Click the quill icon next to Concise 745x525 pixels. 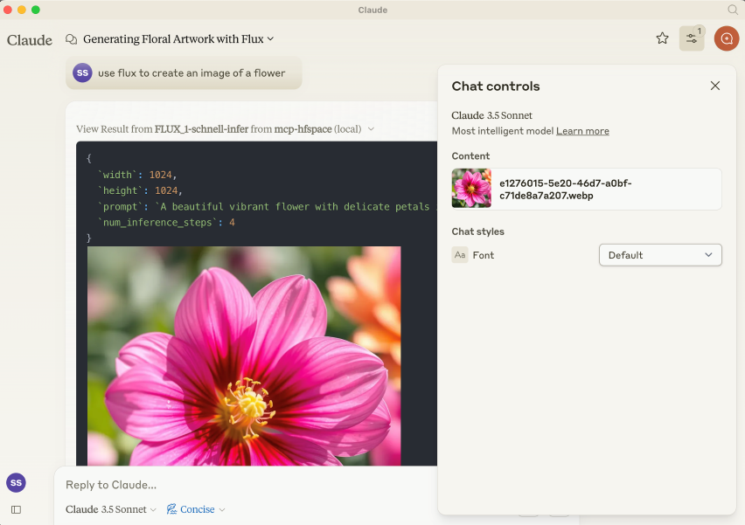pyautogui.click(x=170, y=509)
